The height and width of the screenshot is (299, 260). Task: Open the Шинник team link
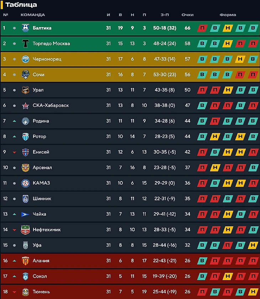42,199
